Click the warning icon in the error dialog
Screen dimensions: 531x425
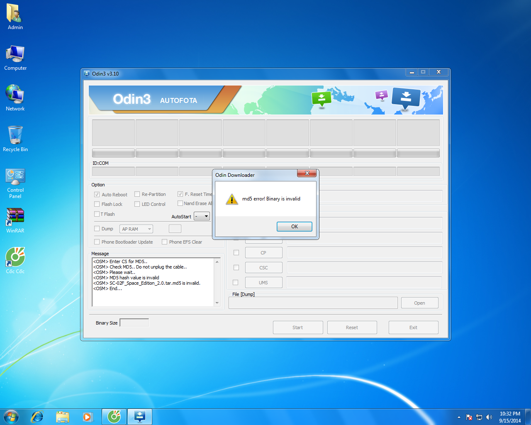click(231, 200)
